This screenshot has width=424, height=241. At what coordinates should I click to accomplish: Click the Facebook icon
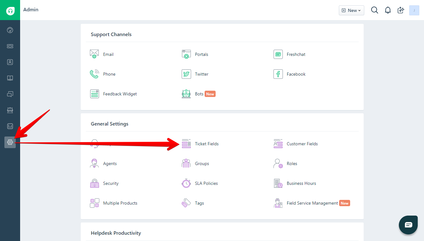point(278,74)
